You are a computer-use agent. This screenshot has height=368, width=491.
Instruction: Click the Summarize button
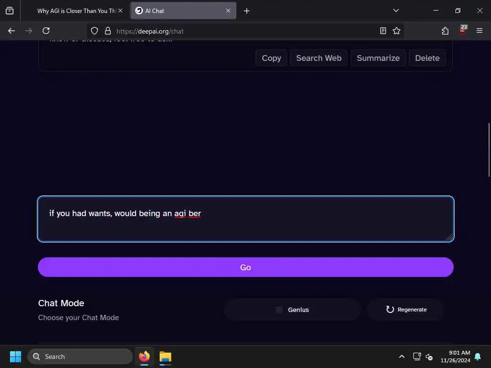click(x=378, y=58)
